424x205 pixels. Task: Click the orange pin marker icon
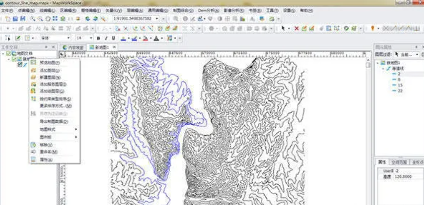point(372,29)
